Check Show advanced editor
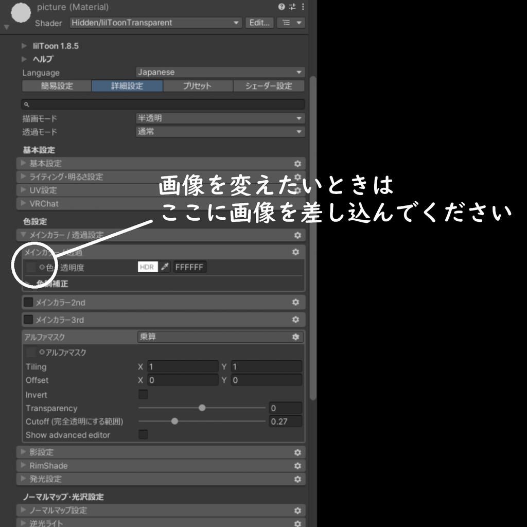 (x=143, y=435)
